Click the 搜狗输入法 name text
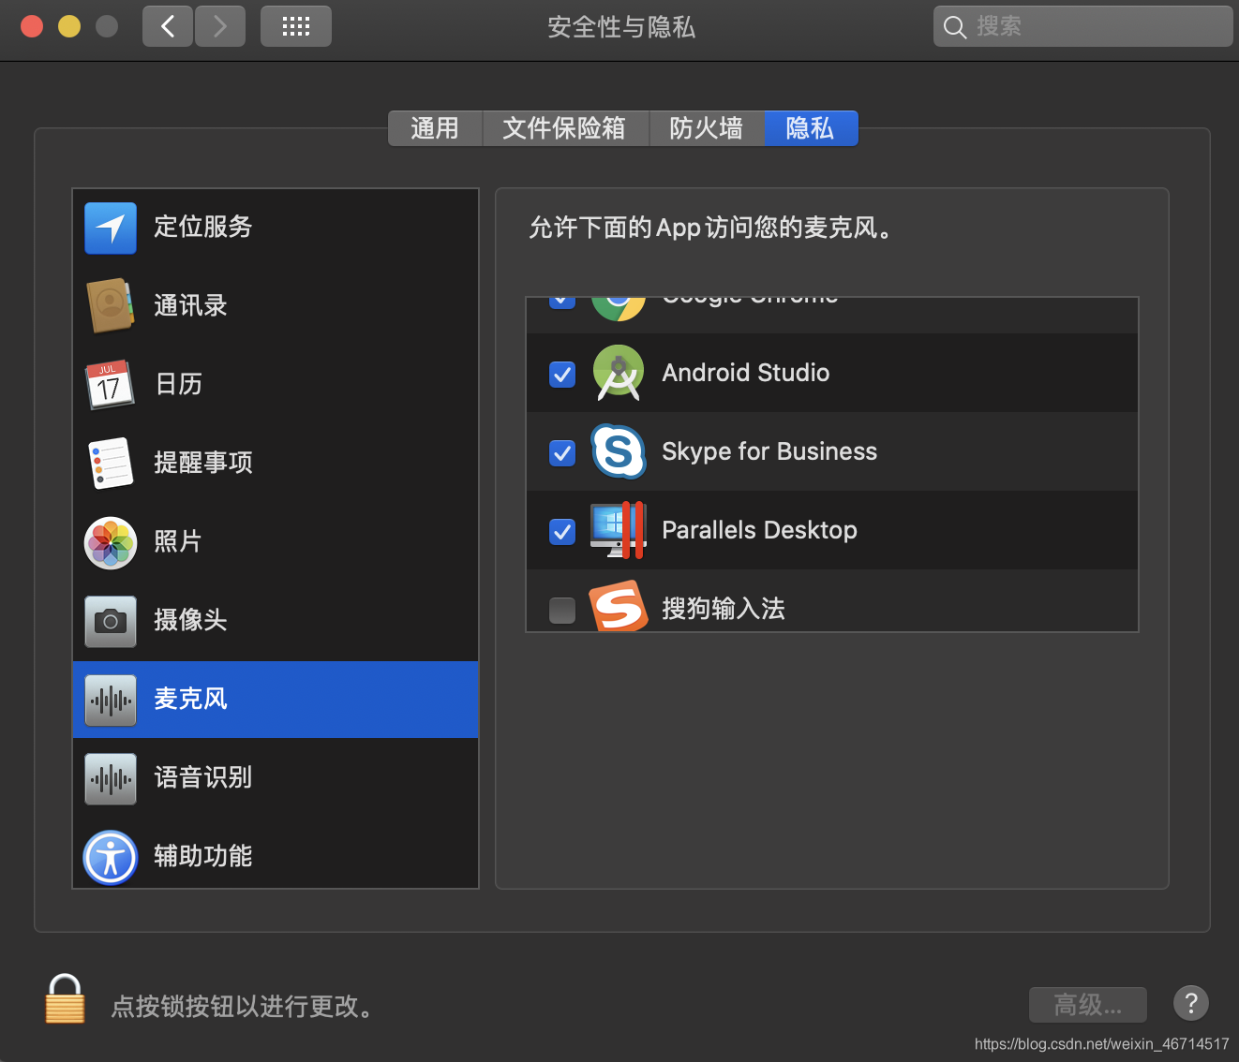 click(x=724, y=609)
